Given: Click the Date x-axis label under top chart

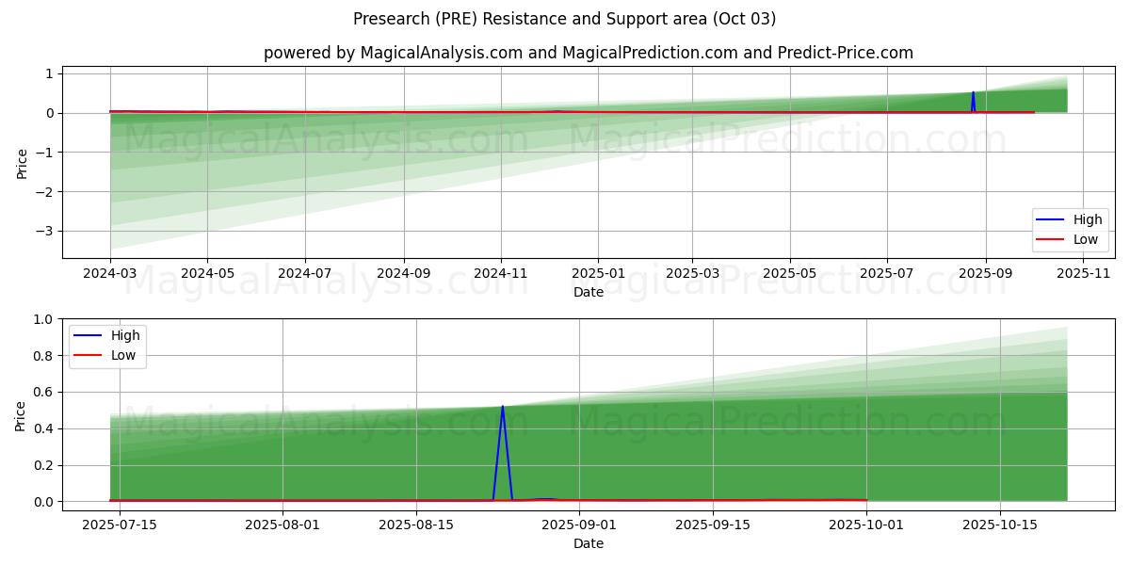Looking at the screenshot, I should (x=589, y=292).
